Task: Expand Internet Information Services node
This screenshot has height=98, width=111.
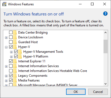Action: tap(6, 67)
